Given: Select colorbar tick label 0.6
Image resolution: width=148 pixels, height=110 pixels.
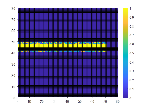Looking at the screenshot, I should [x=132, y=44].
